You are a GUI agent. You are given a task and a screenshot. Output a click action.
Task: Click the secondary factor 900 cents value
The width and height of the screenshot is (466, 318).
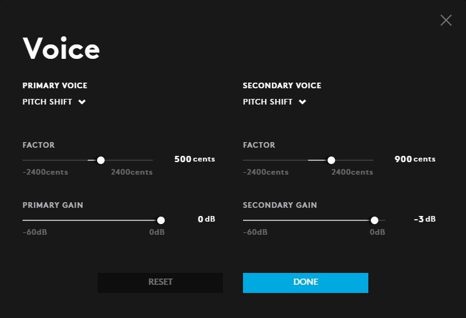coord(415,160)
